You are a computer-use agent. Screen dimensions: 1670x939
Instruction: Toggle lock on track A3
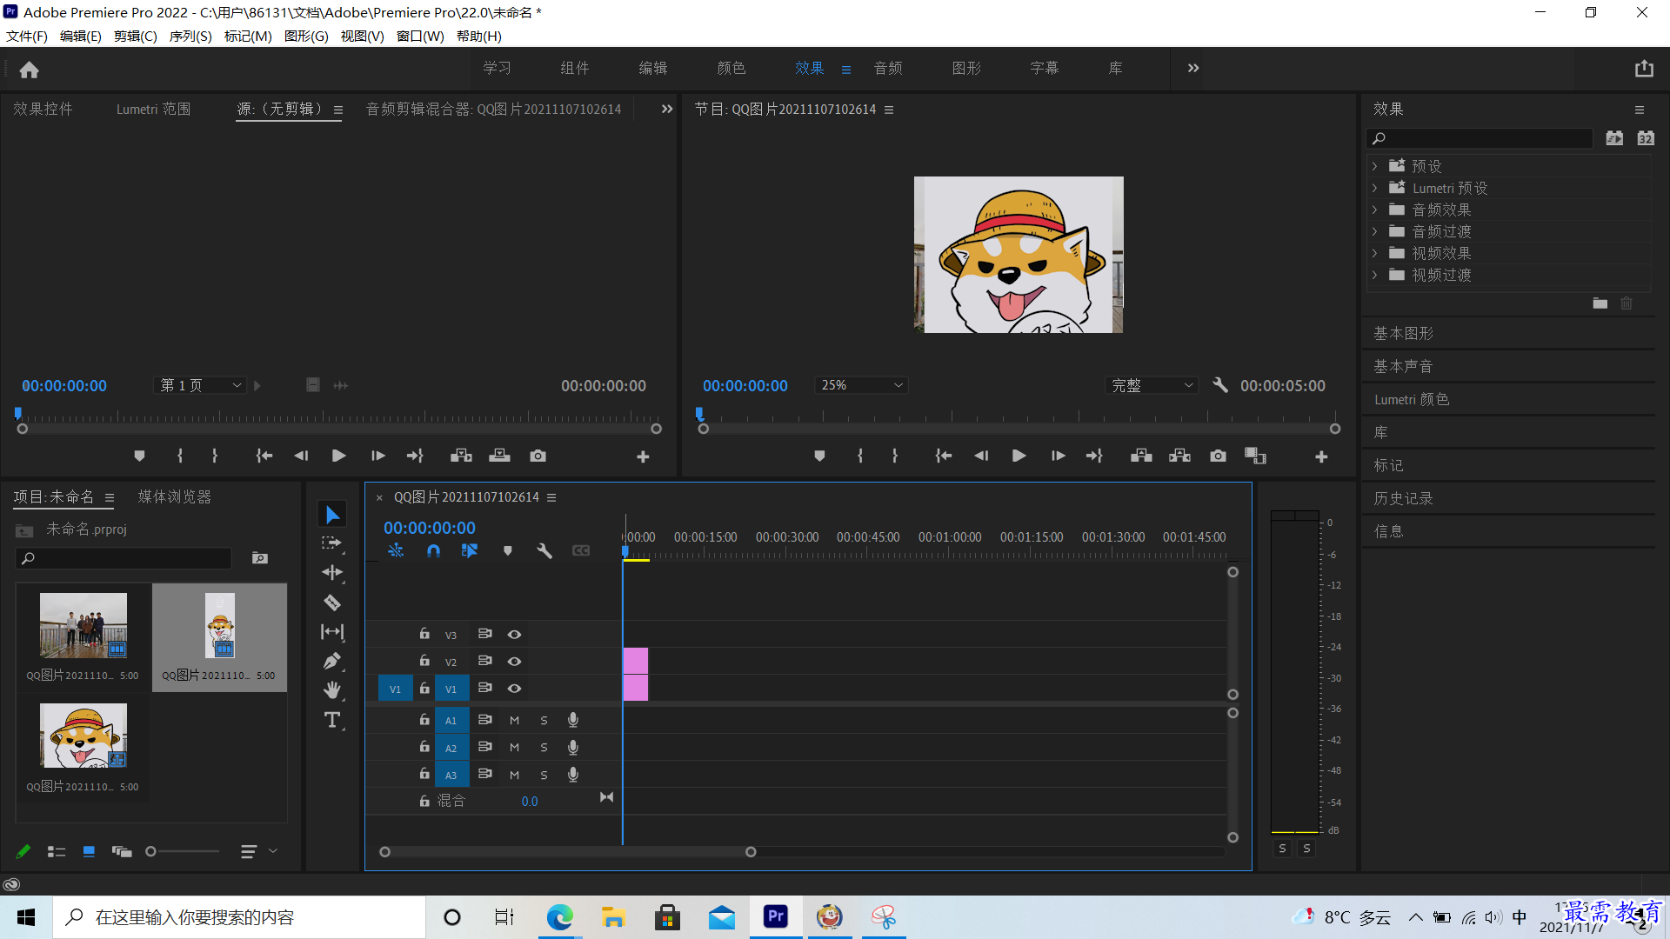point(424,774)
